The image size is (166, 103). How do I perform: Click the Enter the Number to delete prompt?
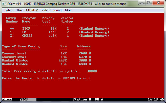pyautogui.click(x=46, y=78)
